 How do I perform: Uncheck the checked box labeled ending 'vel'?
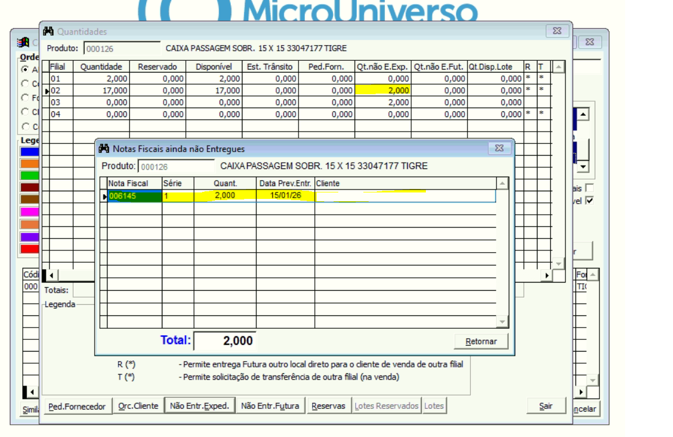click(589, 201)
